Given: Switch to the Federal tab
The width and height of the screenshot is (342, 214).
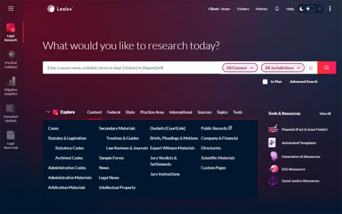Looking at the screenshot, I should click(x=113, y=112).
